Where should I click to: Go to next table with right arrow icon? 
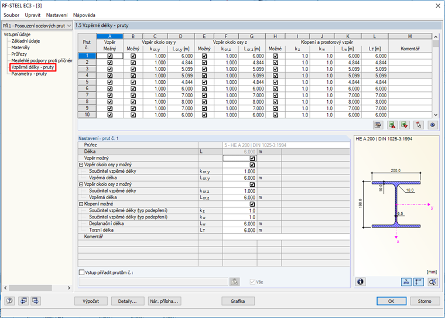pyautogui.click(x=36, y=301)
